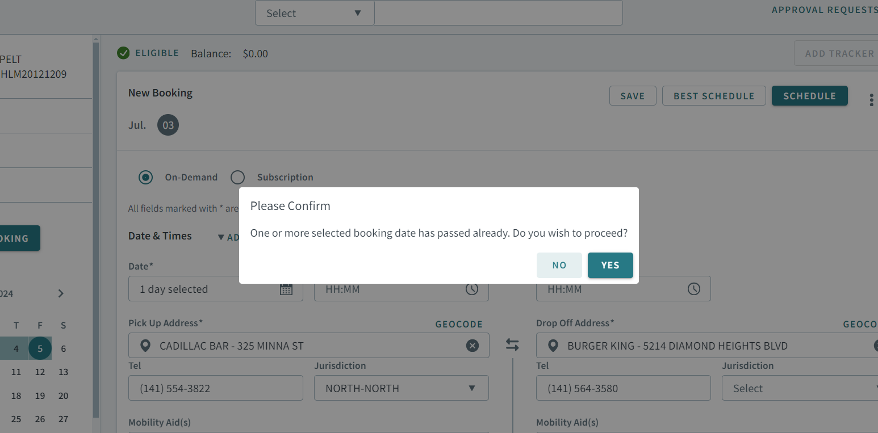
Task: Click the pick up Tel field
Action: [x=215, y=388]
